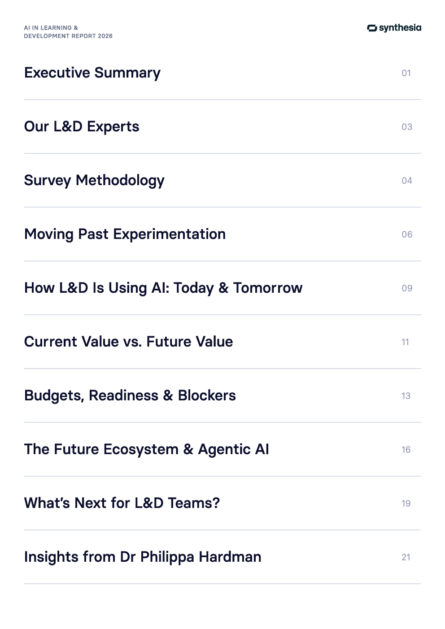Open The Future Ecosystem & Agentic AI

[147, 449]
